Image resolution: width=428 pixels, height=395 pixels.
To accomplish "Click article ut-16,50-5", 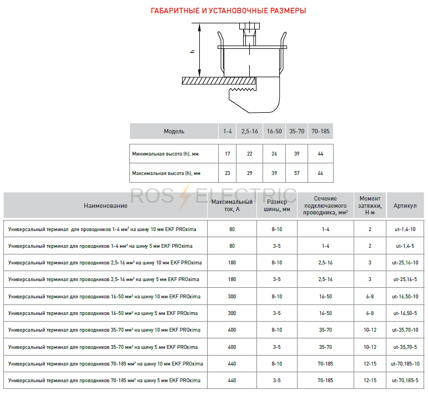I will pos(405,313).
